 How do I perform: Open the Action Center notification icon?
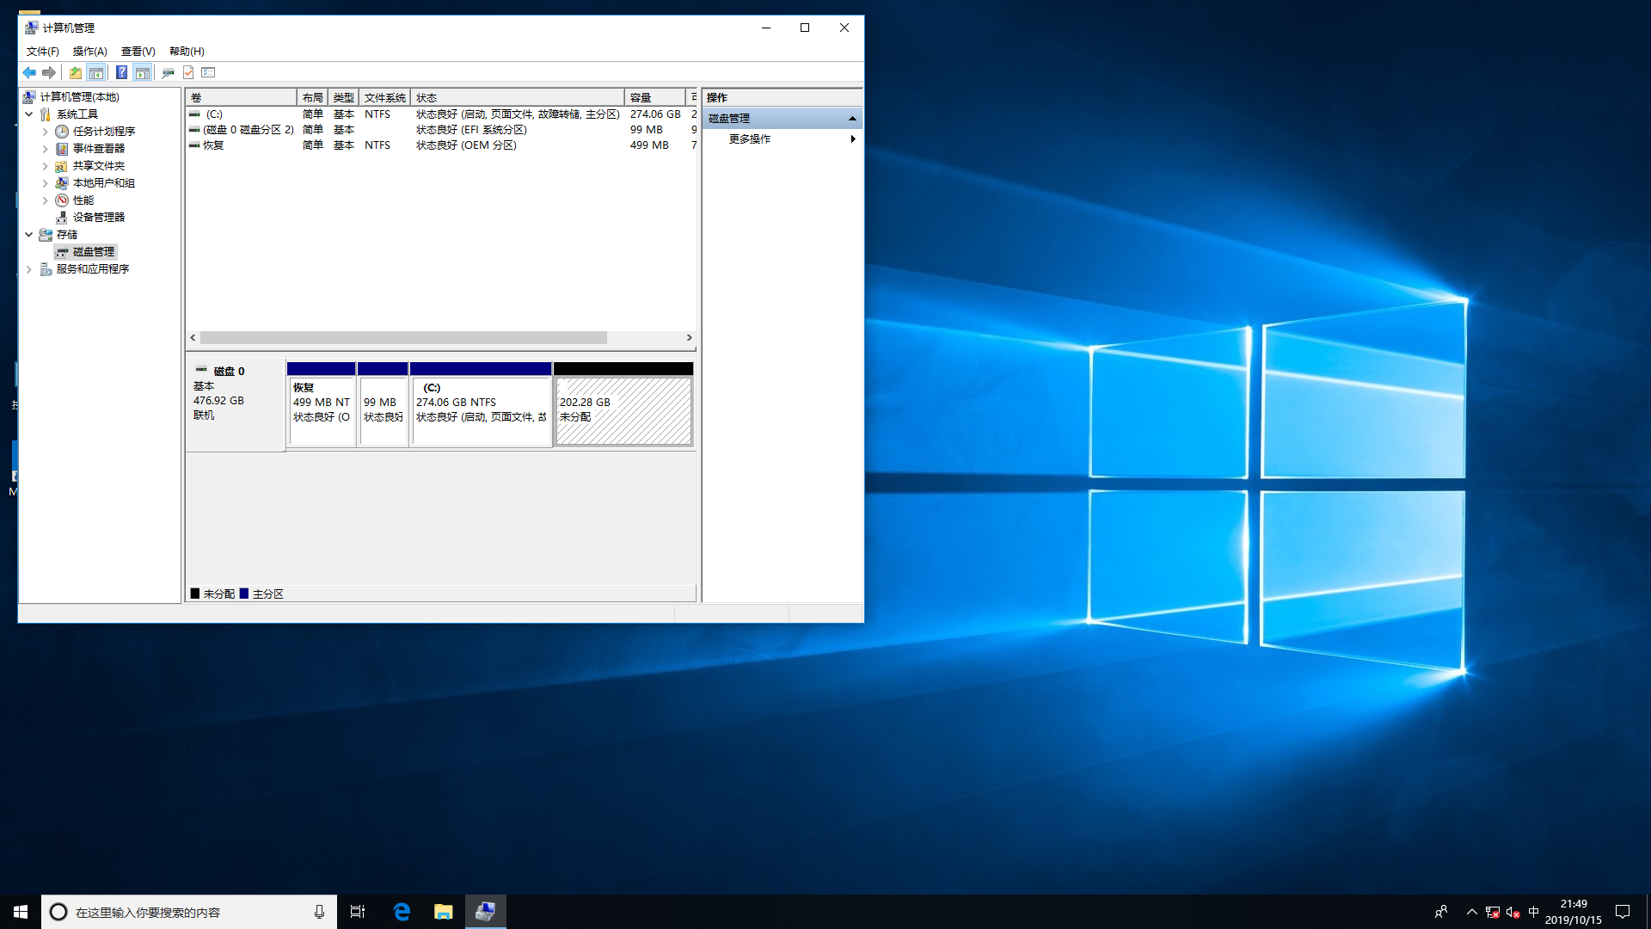pyautogui.click(x=1623, y=912)
